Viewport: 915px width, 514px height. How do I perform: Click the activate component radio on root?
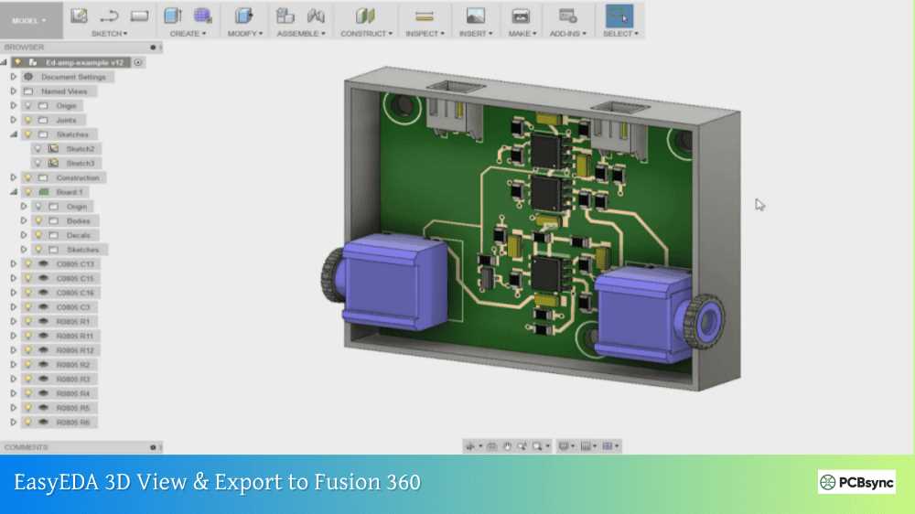click(x=138, y=62)
